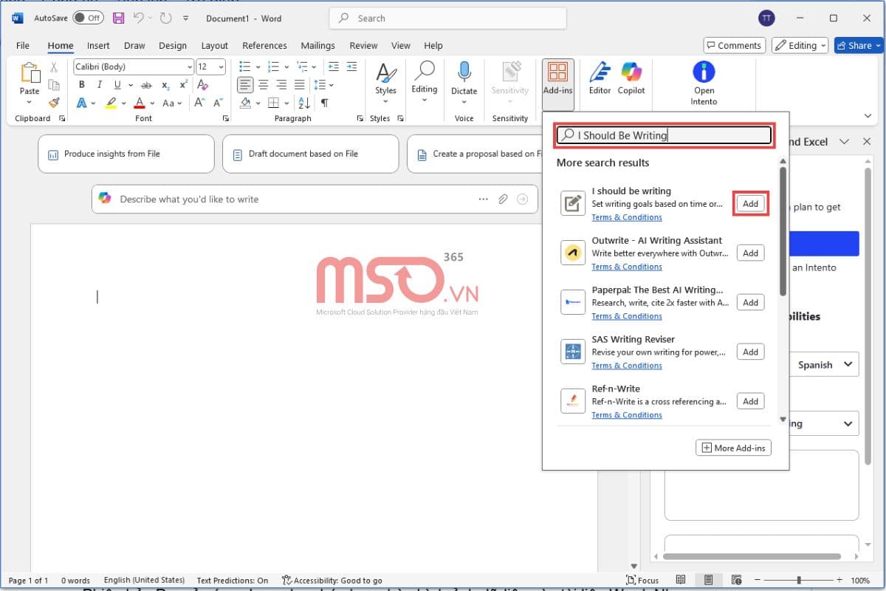Justify the paragraph text
Image resolution: width=886 pixels, height=591 pixels.
[299, 85]
